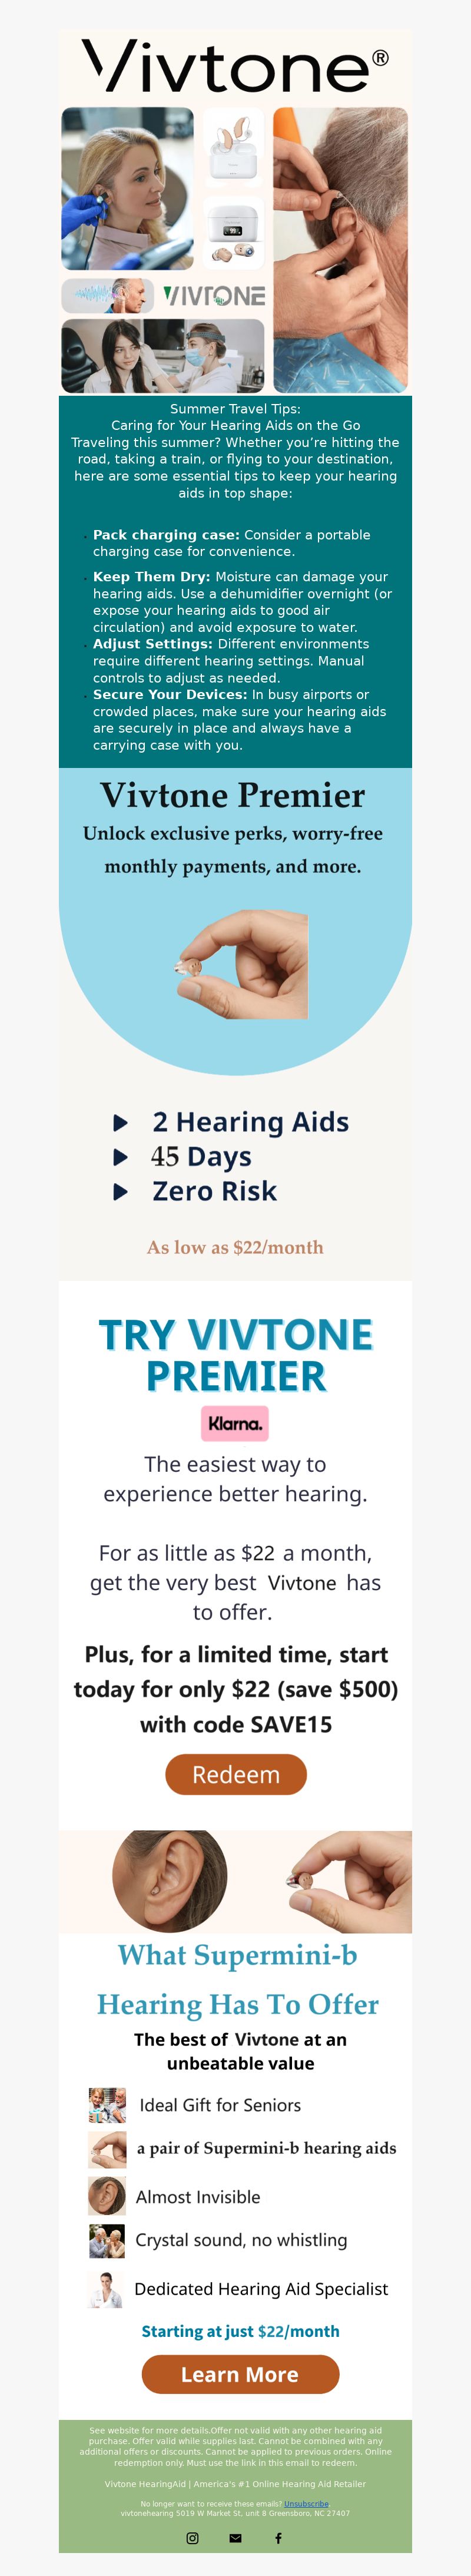This screenshot has width=471, height=2576.
Task: Click the triangle bullet beside Zero Risk
Action: point(120,1192)
